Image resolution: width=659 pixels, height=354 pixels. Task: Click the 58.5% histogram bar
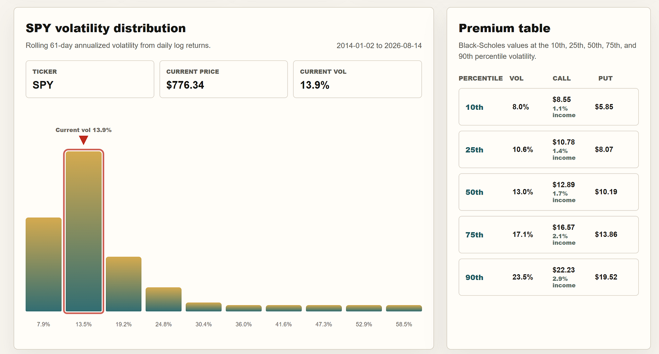[x=404, y=308]
